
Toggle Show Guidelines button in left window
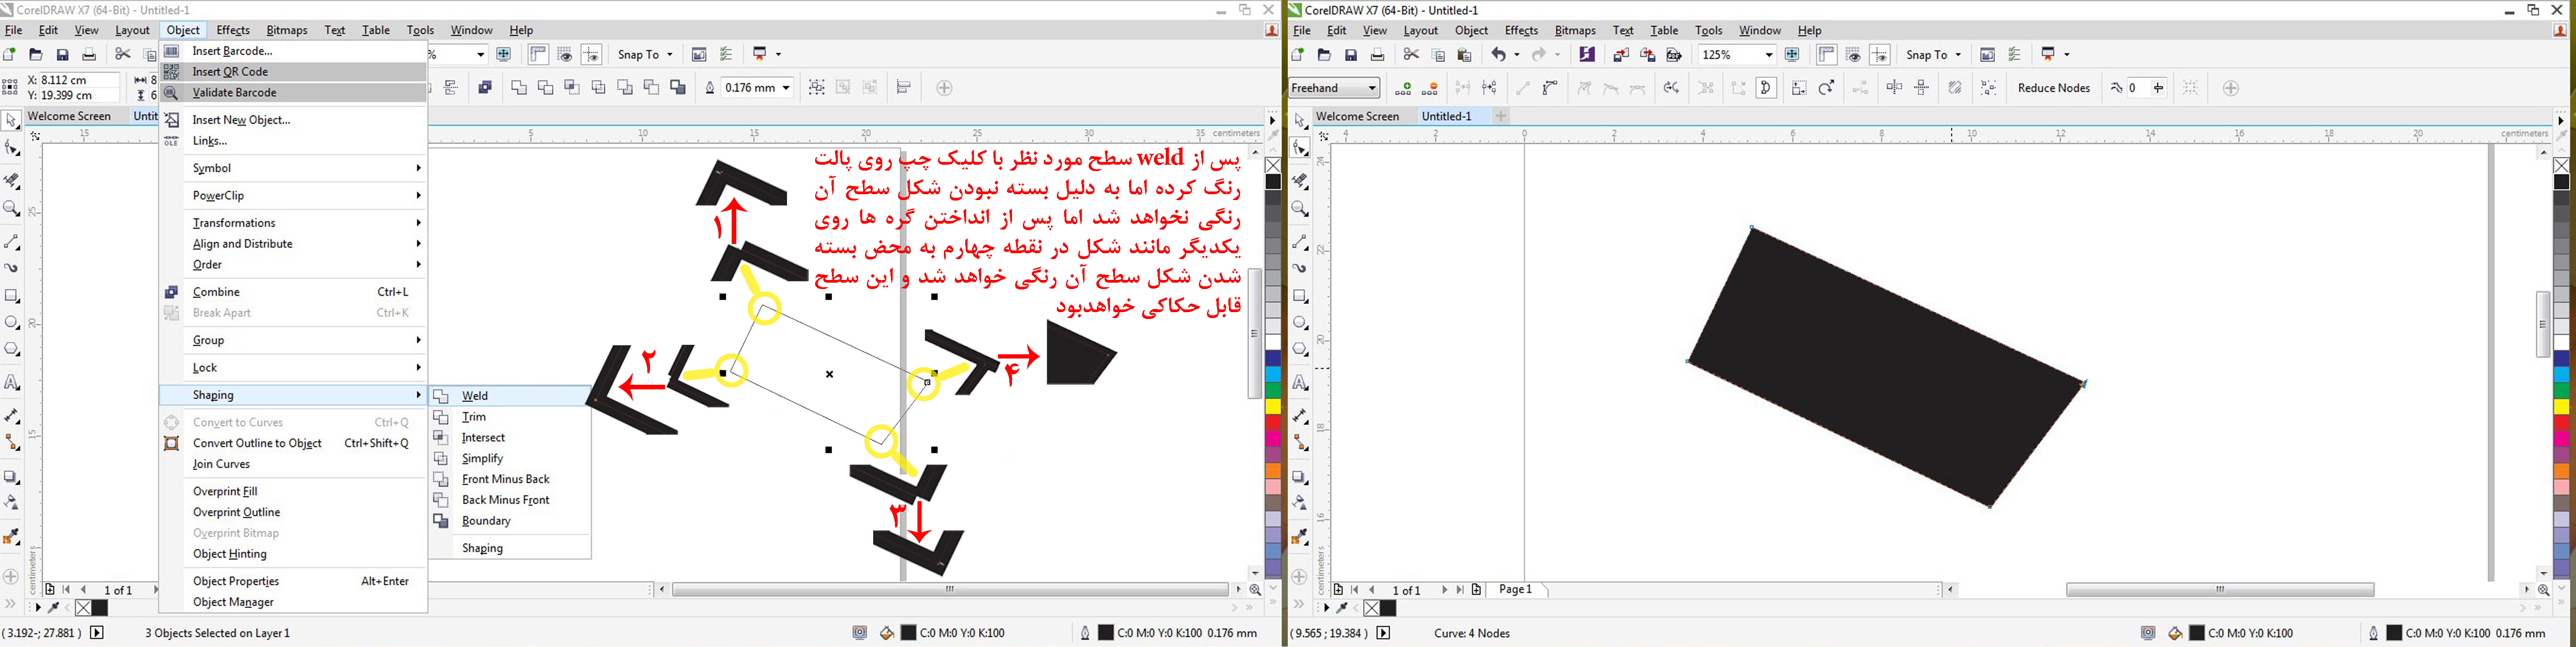pyautogui.click(x=591, y=55)
